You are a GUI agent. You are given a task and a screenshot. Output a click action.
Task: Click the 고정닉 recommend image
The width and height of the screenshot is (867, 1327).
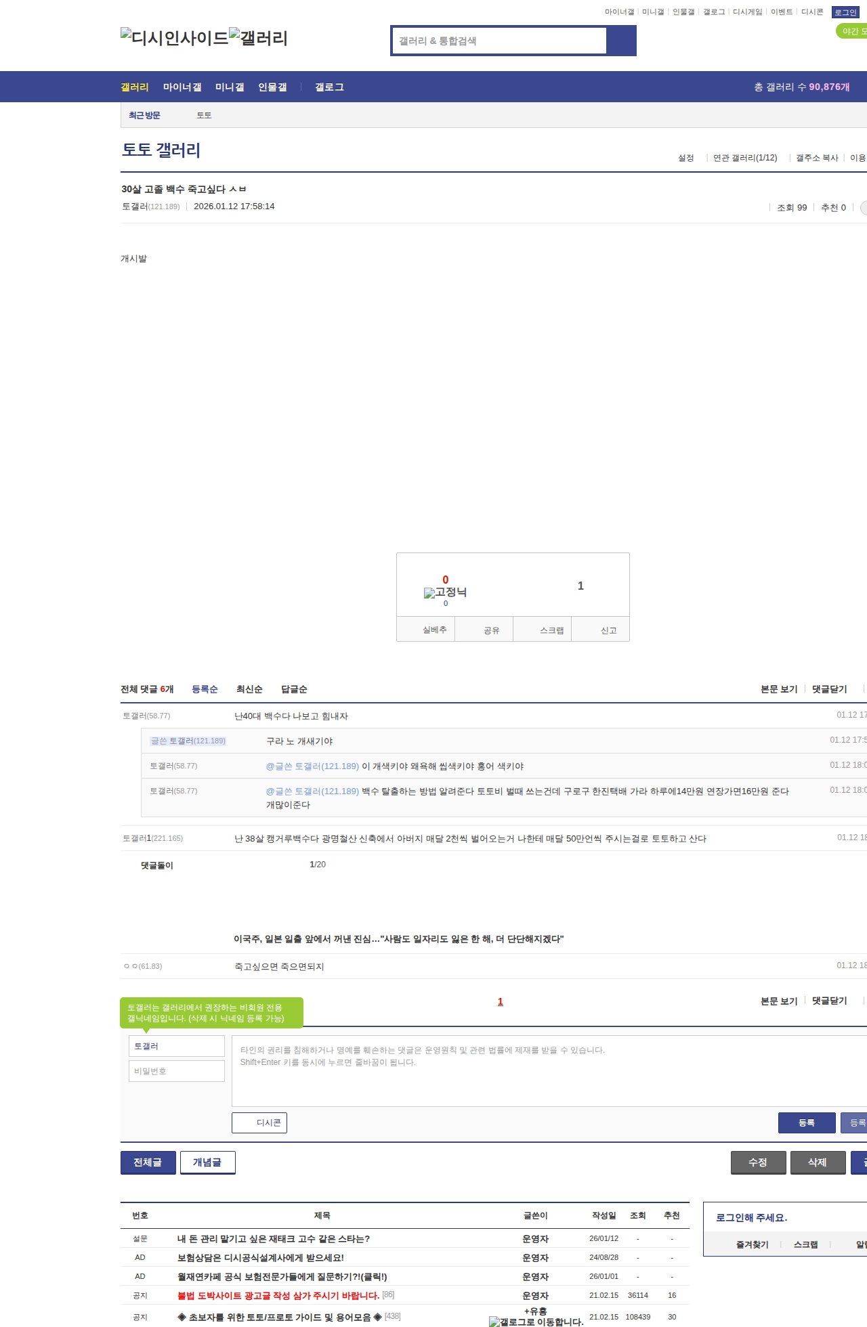[445, 592]
